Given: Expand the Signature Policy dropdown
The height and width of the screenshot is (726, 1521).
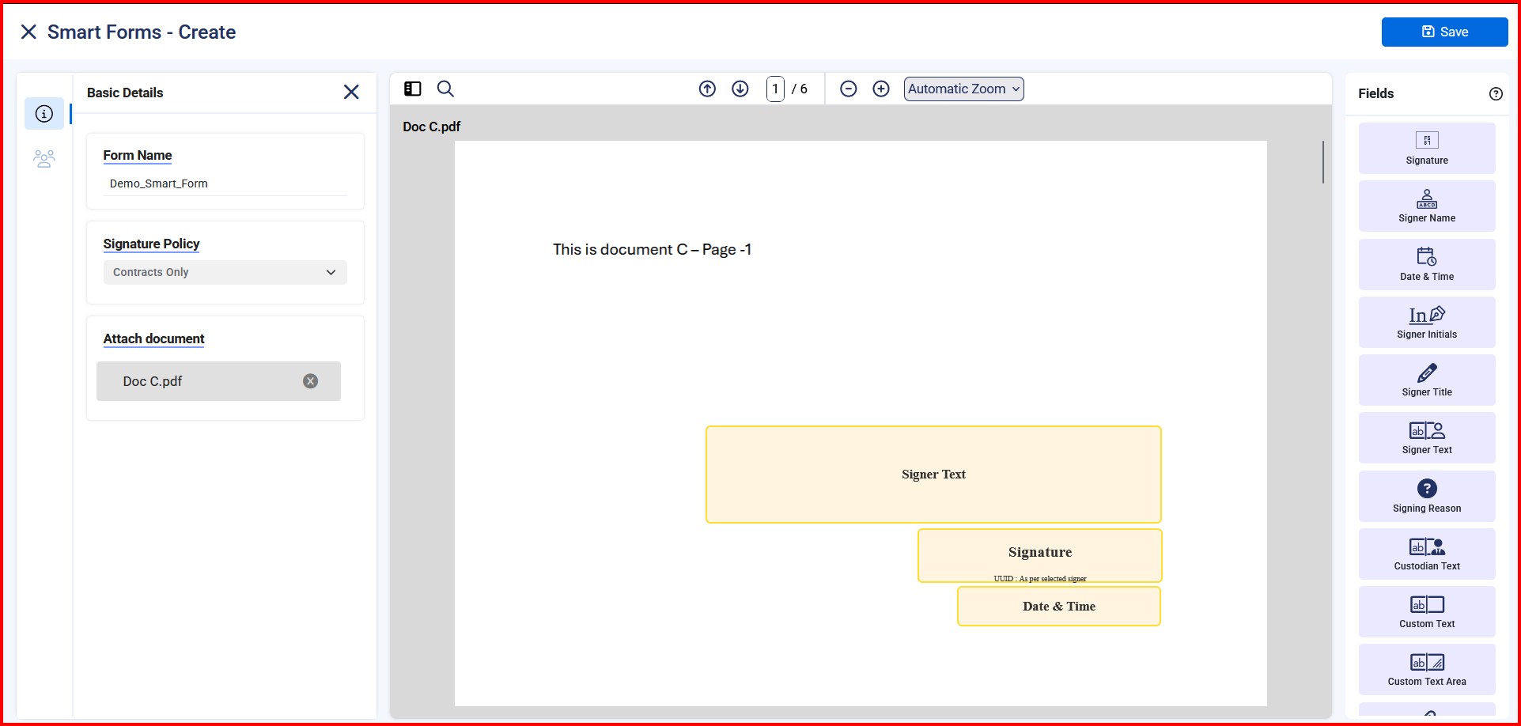Looking at the screenshot, I should tap(225, 272).
